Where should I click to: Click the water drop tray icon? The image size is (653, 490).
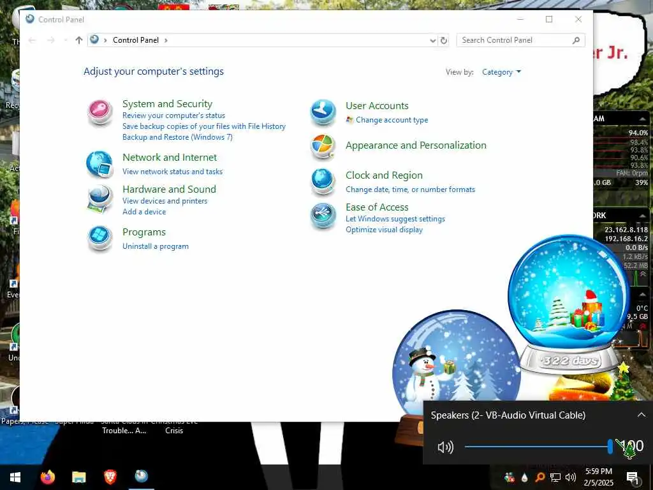click(524, 477)
